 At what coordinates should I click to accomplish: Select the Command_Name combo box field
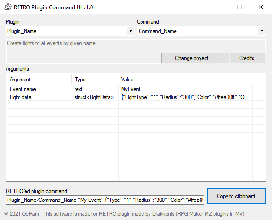coord(201,31)
